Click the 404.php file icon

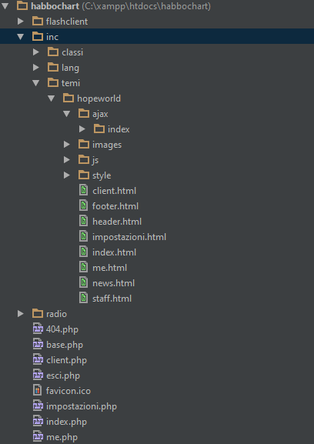(38, 329)
